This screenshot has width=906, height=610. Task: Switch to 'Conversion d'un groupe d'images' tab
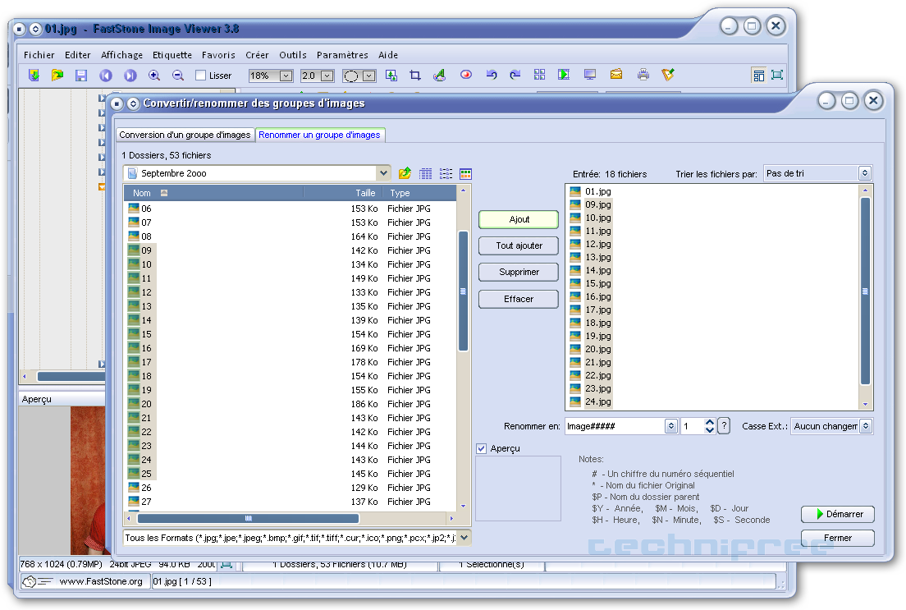pyautogui.click(x=185, y=135)
